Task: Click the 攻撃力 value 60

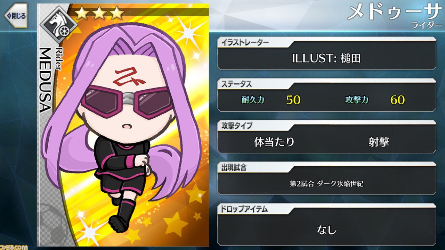Action: 397,100
